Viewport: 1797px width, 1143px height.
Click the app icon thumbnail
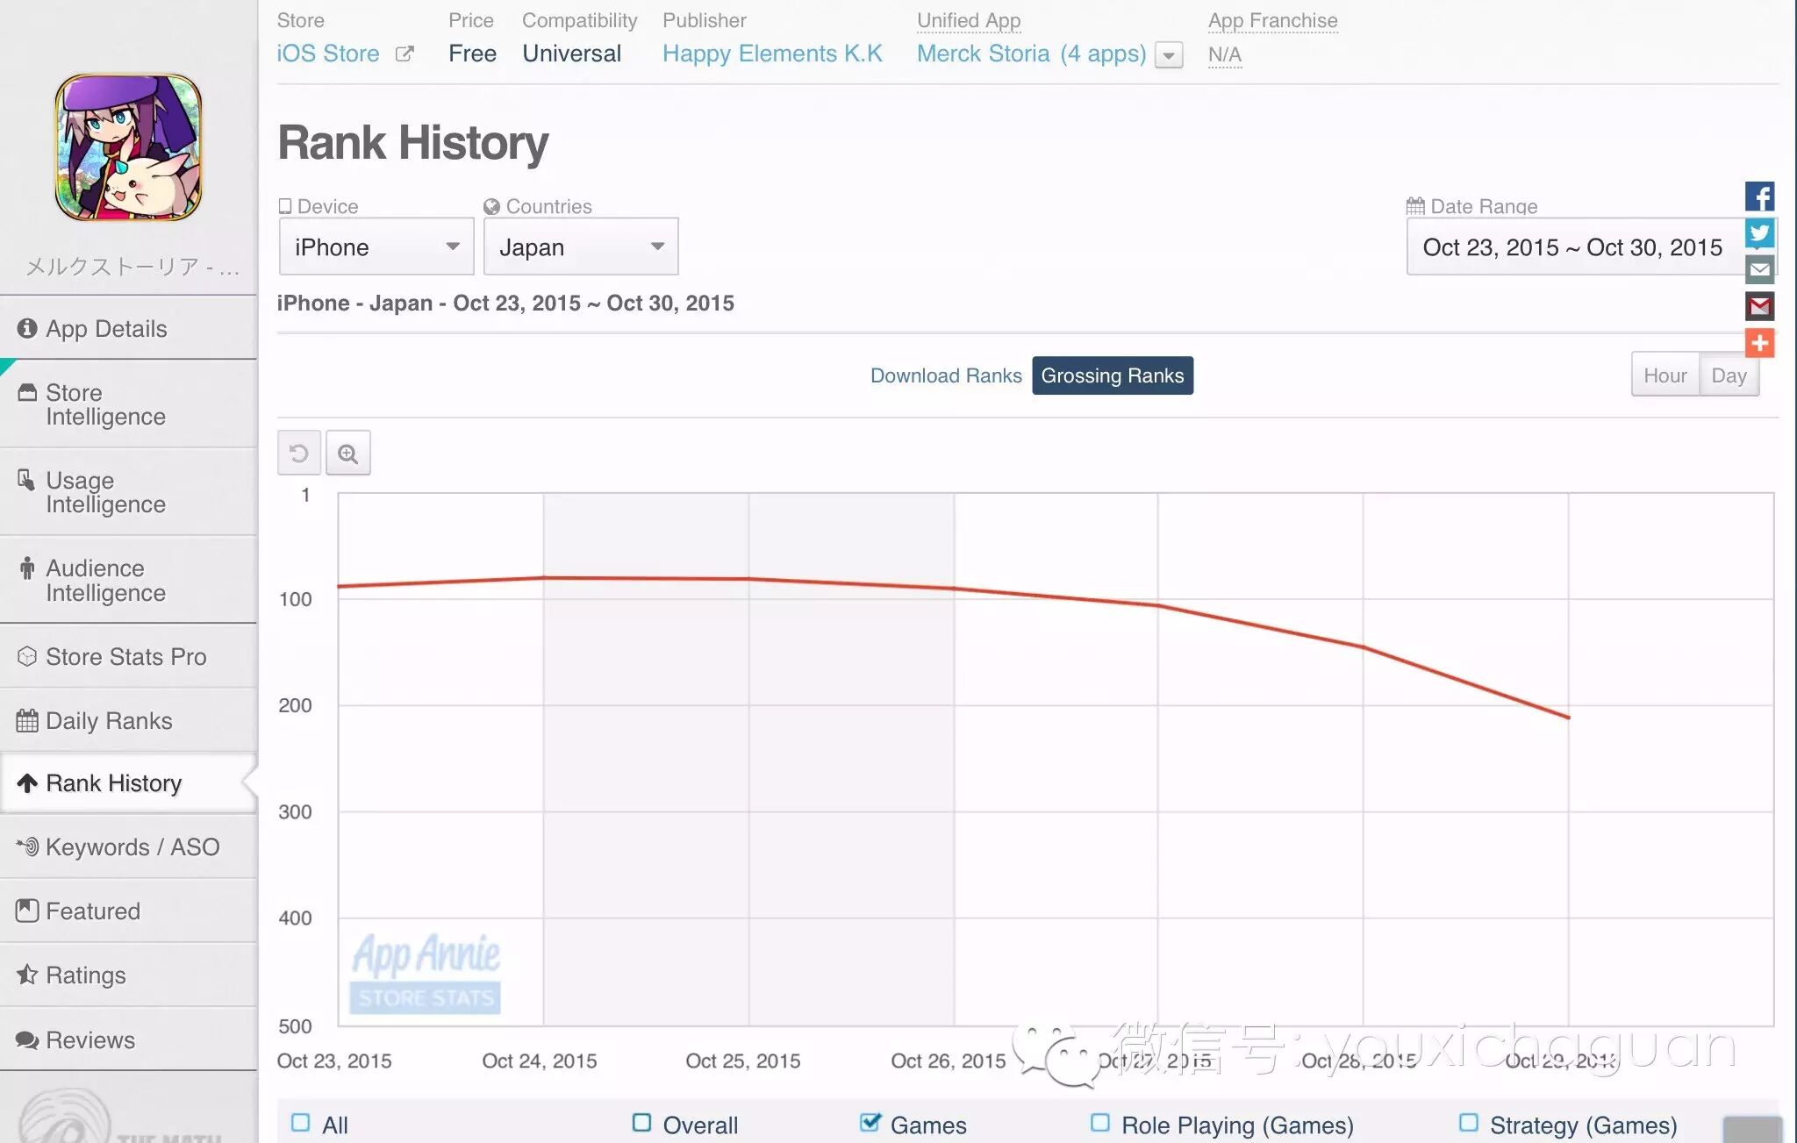coord(128,147)
